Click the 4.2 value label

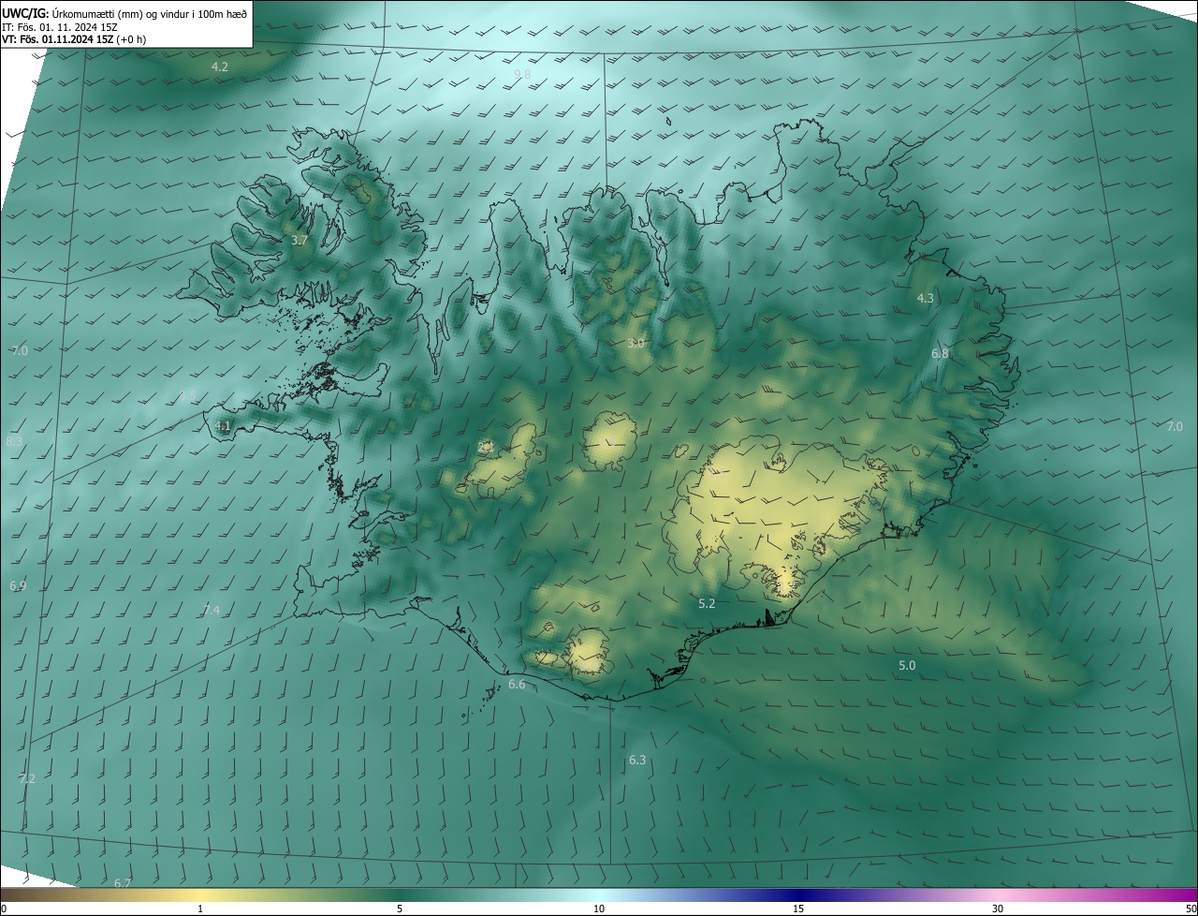[220, 67]
